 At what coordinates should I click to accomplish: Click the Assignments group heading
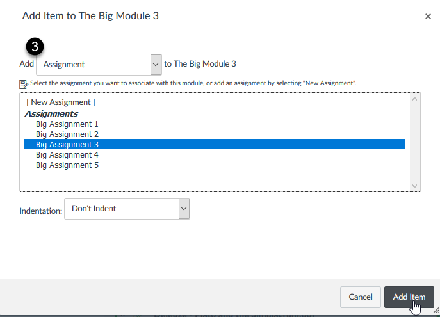[x=51, y=113]
